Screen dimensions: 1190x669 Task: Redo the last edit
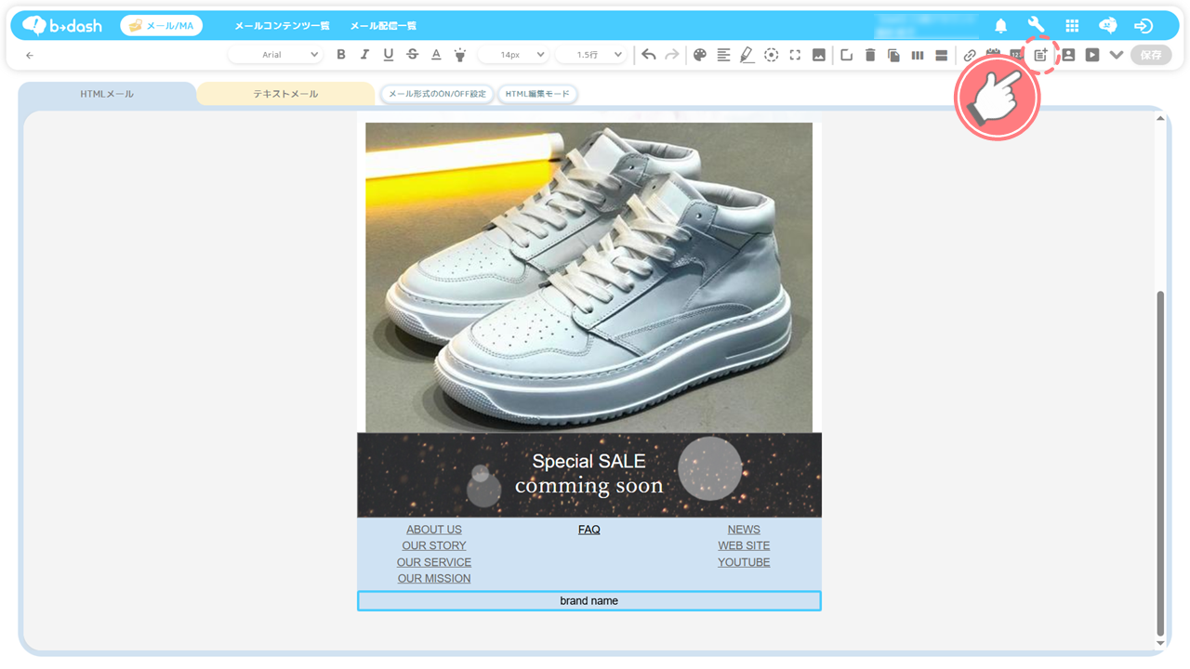(x=672, y=55)
